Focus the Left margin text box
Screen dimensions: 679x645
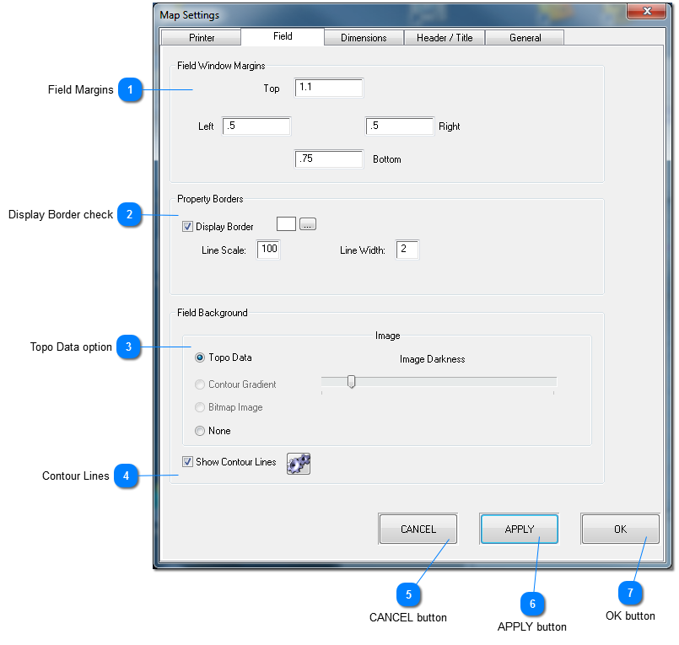(x=256, y=126)
